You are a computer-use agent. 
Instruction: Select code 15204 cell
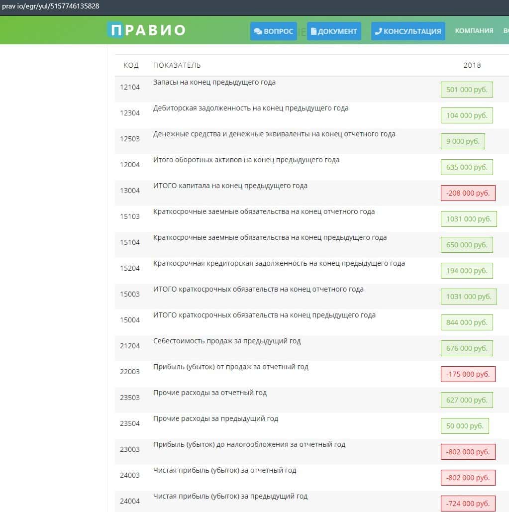(130, 268)
